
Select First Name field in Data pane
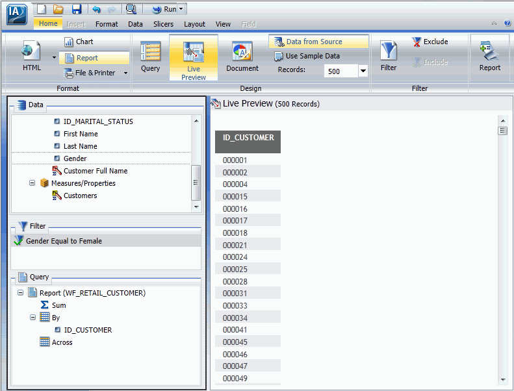(x=81, y=134)
